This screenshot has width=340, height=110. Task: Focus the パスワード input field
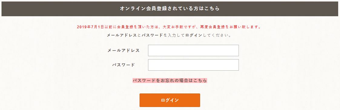tap(193, 65)
